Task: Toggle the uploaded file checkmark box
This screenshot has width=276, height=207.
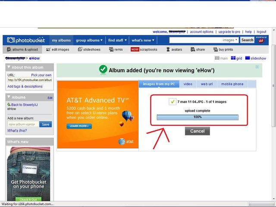Action: tap(172, 102)
